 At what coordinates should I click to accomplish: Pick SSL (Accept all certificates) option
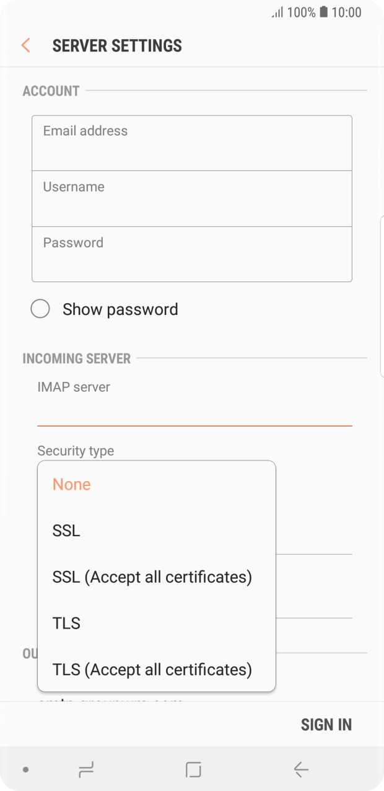pos(152,577)
